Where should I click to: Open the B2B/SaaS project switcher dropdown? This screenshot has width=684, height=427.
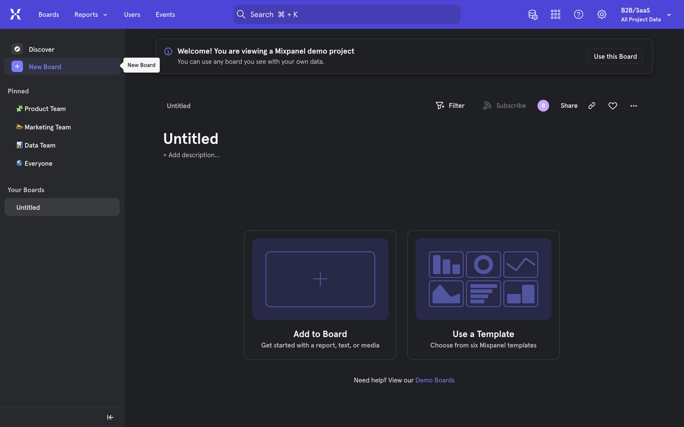click(x=646, y=14)
